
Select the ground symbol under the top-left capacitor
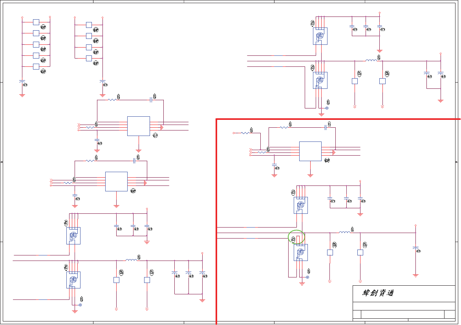pos(22,95)
